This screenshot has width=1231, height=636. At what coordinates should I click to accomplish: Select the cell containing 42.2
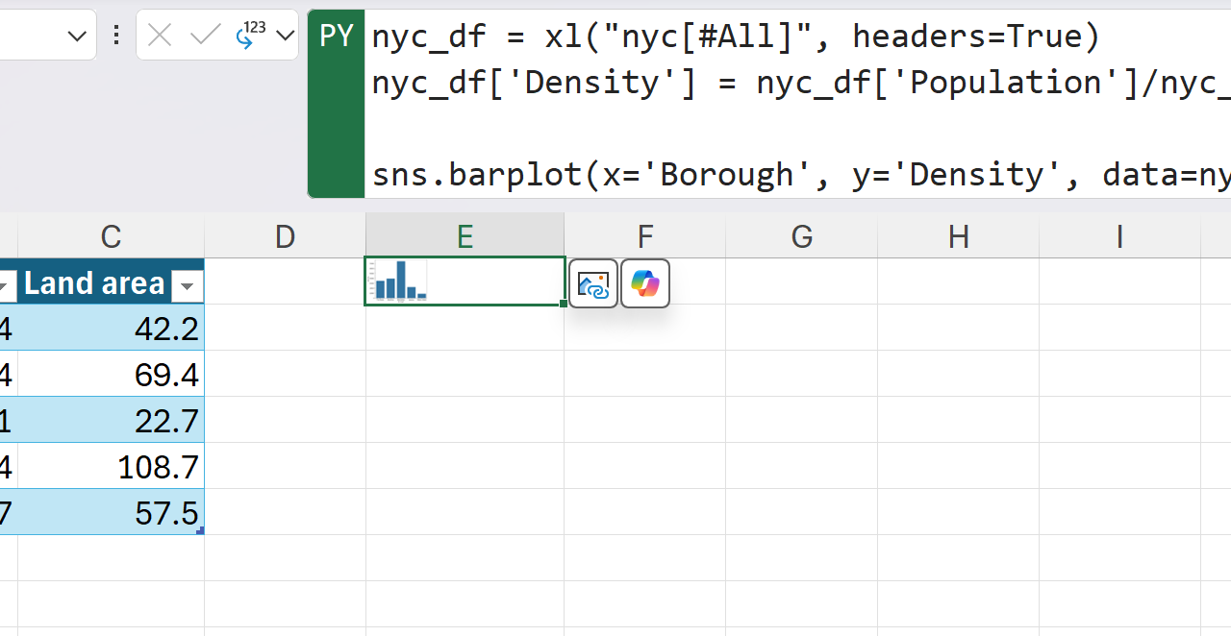111,329
